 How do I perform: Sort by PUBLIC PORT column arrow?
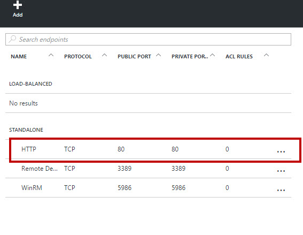[x=159, y=55]
